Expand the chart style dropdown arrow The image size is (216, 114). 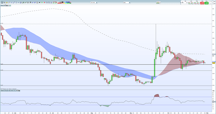coord(160,3)
